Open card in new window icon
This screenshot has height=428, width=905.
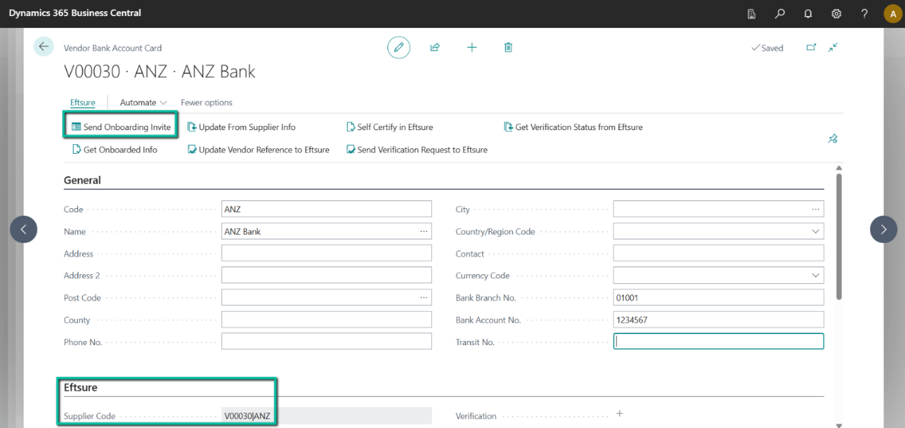coord(811,47)
